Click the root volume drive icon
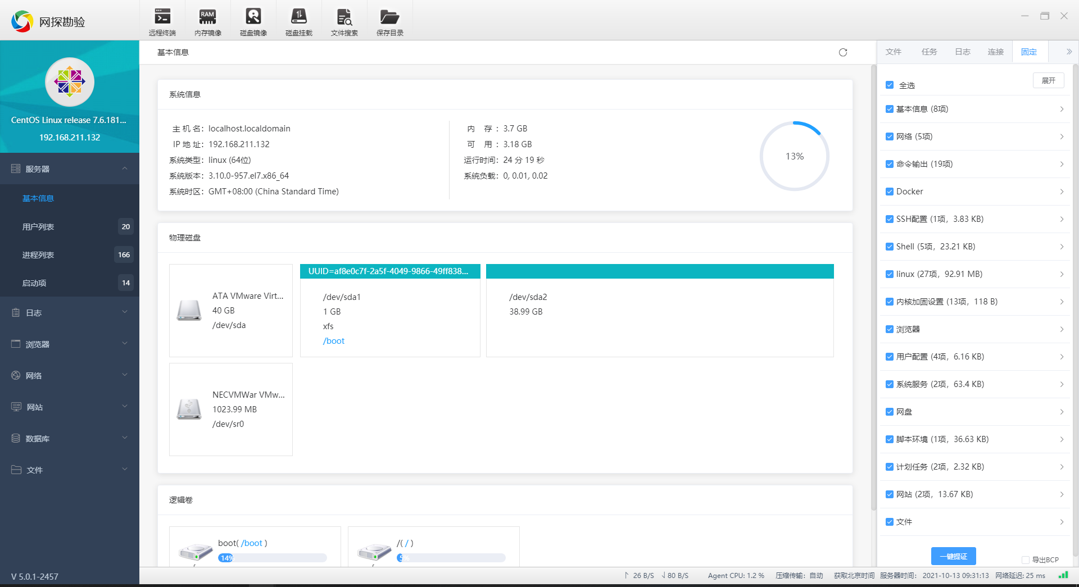Image resolution: width=1079 pixels, height=587 pixels. coord(374,552)
